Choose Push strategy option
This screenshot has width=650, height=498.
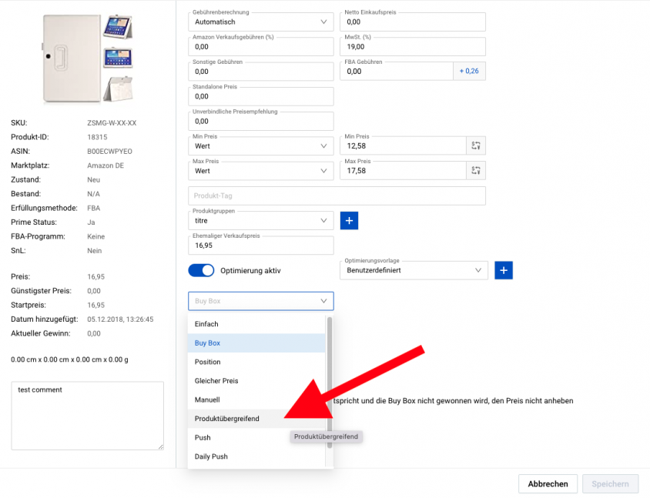point(256,437)
